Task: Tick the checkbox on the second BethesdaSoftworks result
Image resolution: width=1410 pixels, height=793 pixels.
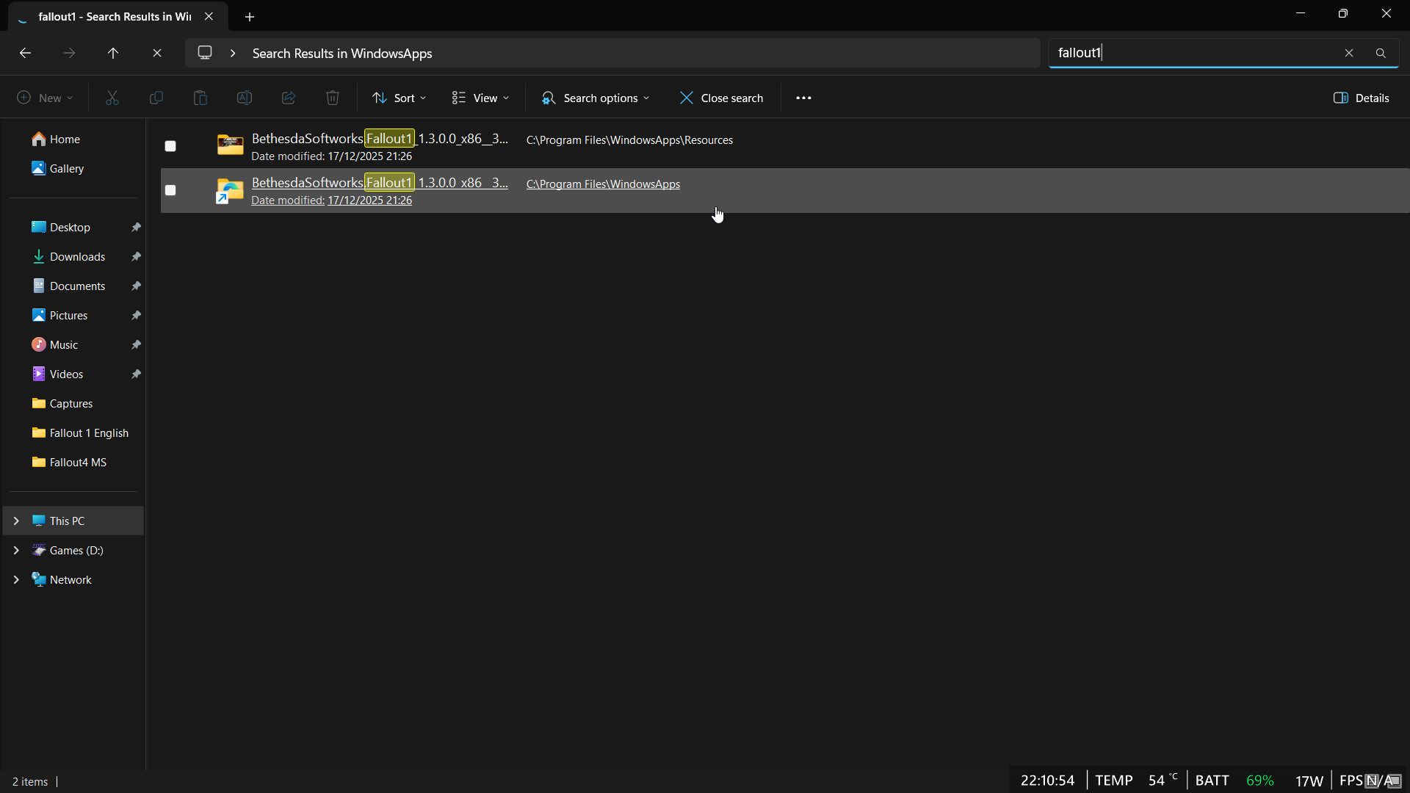Action: pyautogui.click(x=170, y=190)
